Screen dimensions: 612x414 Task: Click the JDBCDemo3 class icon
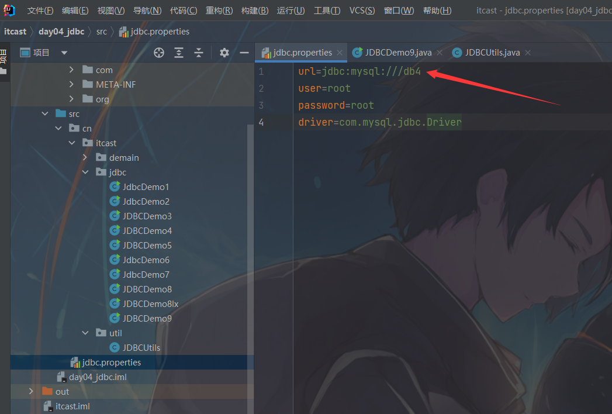click(115, 216)
